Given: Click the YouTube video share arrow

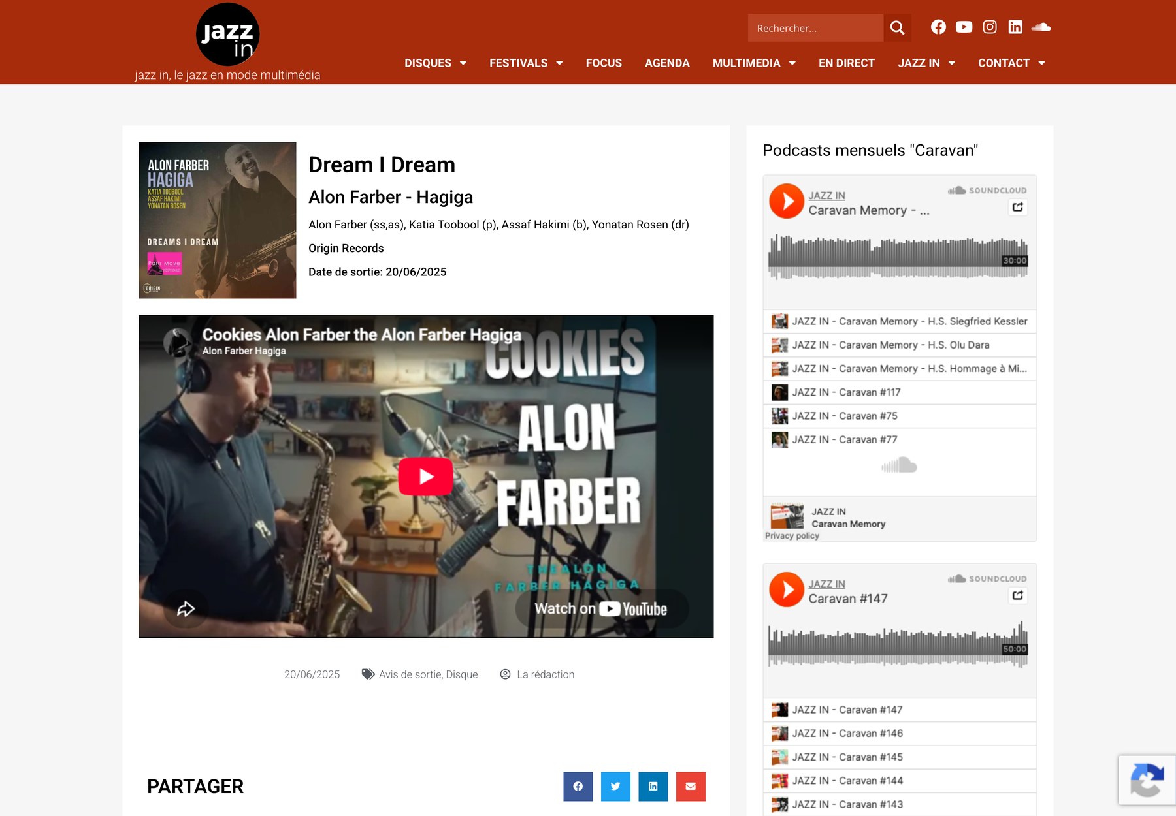Looking at the screenshot, I should pyautogui.click(x=186, y=608).
